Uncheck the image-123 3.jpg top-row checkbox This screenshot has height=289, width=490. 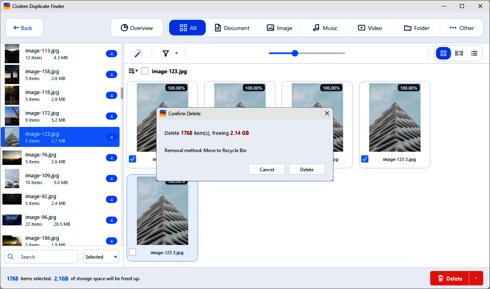coord(365,159)
